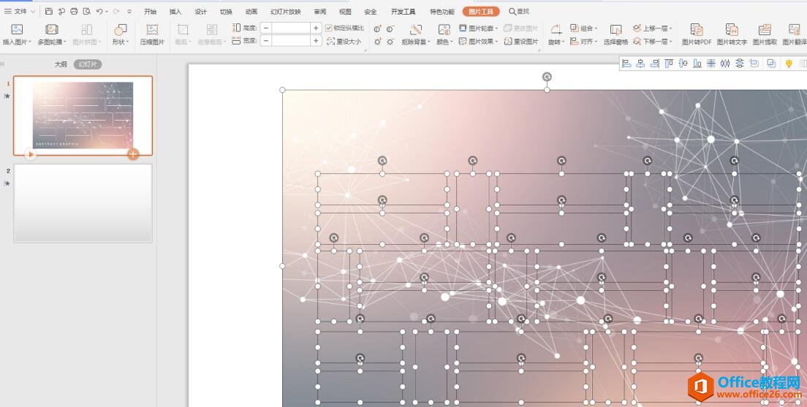Click the 重设大小 button
The height and width of the screenshot is (407, 807).
click(x=344, y=42)
